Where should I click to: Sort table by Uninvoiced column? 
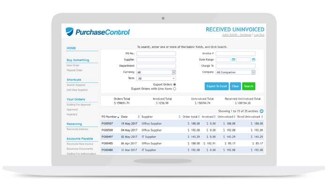(234, 117)
